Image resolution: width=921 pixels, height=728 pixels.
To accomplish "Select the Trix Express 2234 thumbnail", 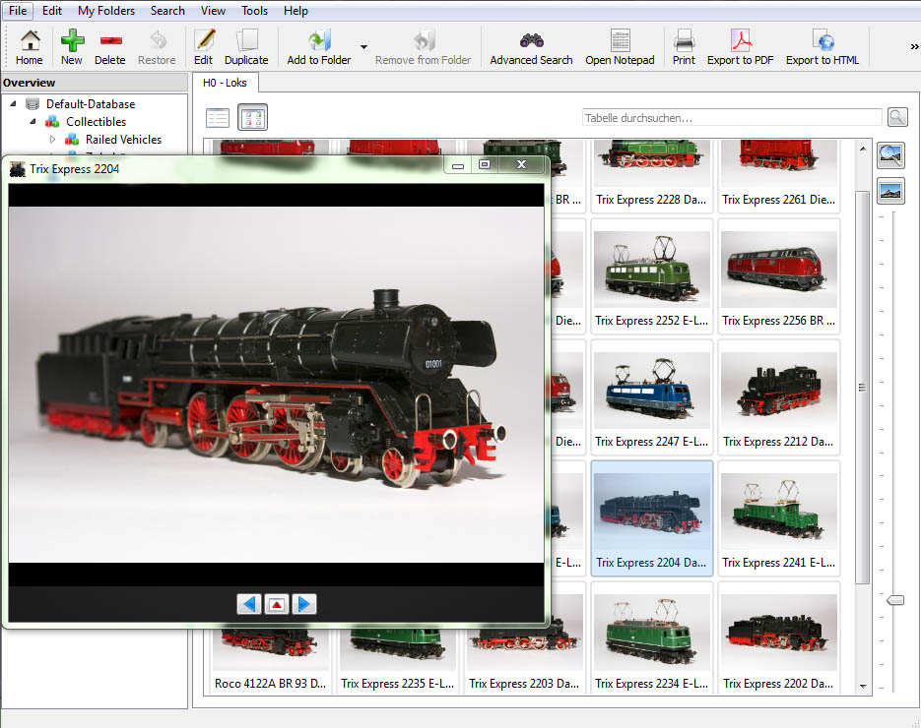I will [x=651, y=638].
